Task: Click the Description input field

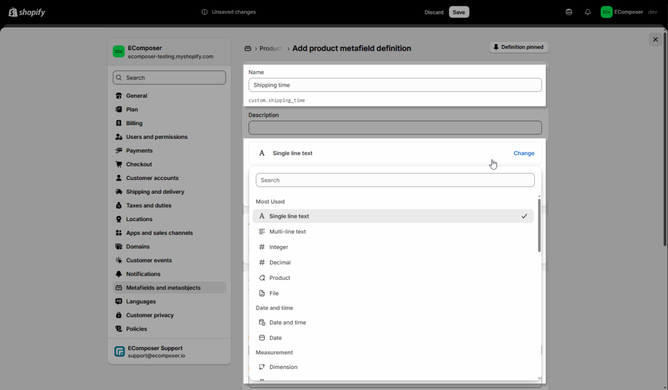Action: [395, 128]
